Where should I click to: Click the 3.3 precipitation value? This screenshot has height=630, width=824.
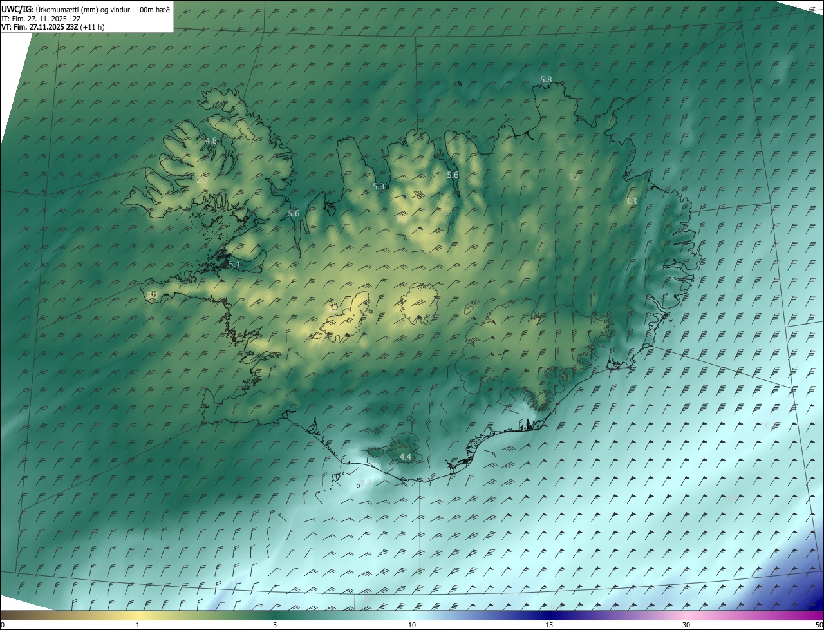click(631, 202)
